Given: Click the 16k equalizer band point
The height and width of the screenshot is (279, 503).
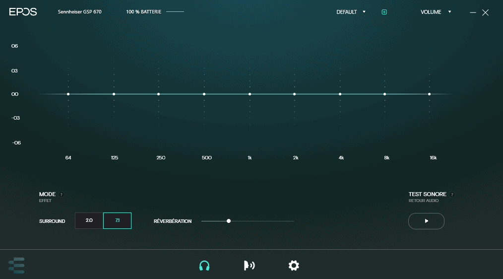Looking at the screenshot, I should 430,94.
